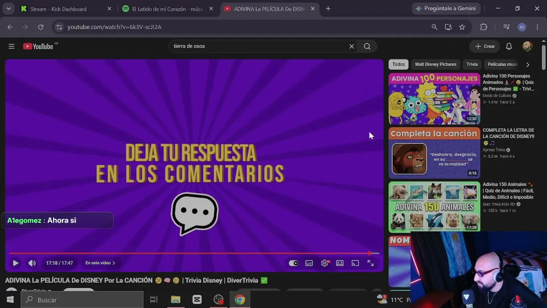Open OBS Studio from the taskbar
This screenshot has height=308, width=547.
pos(218,300)
